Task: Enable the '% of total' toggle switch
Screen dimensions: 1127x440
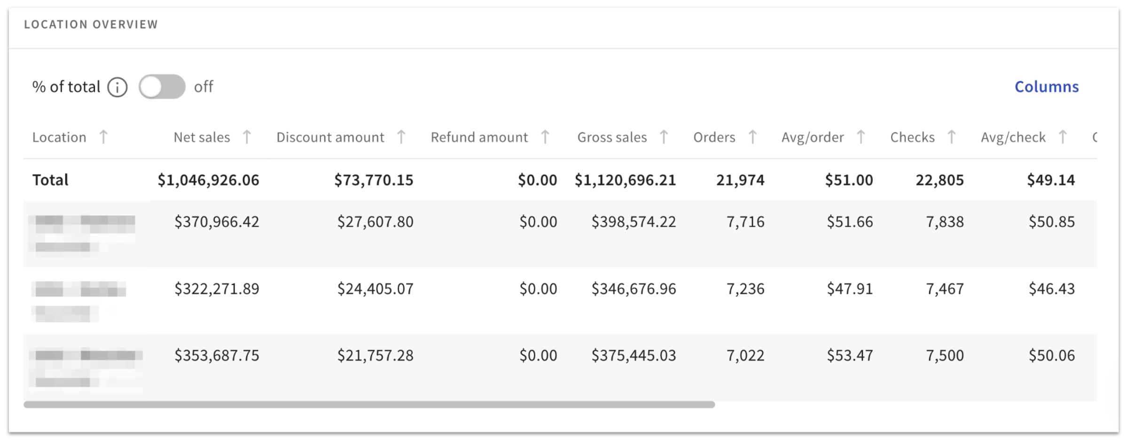Action: [x=162, y=86]
